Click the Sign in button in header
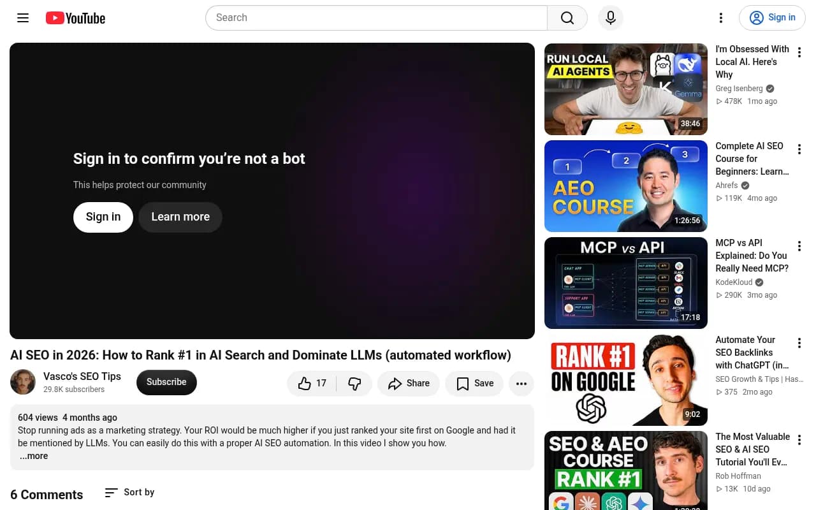816x510 pixels. (x=772, y=18)
